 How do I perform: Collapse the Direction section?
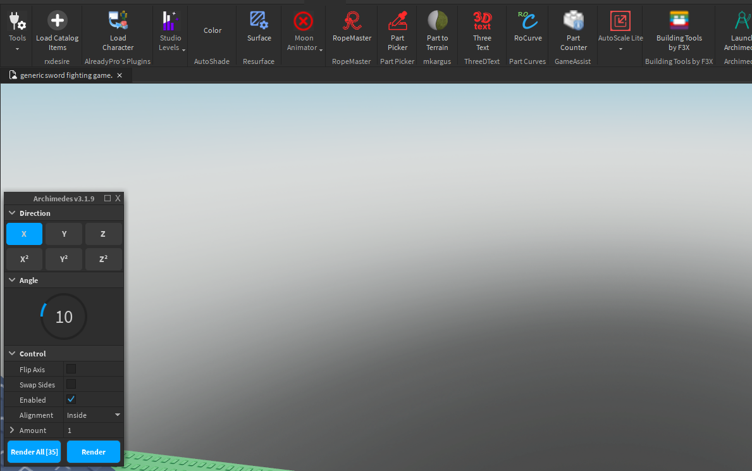[11, 213]
